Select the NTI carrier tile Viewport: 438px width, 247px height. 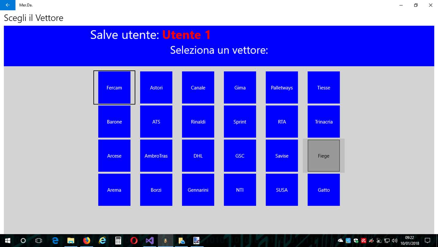240,190
